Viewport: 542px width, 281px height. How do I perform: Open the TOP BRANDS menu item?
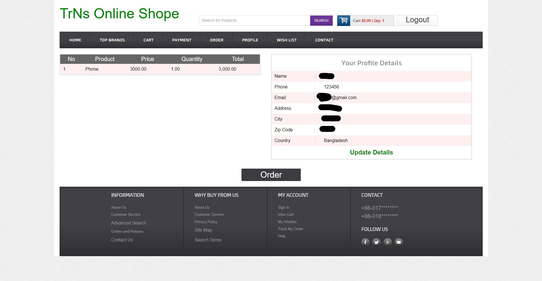click(x=112, y=40)
